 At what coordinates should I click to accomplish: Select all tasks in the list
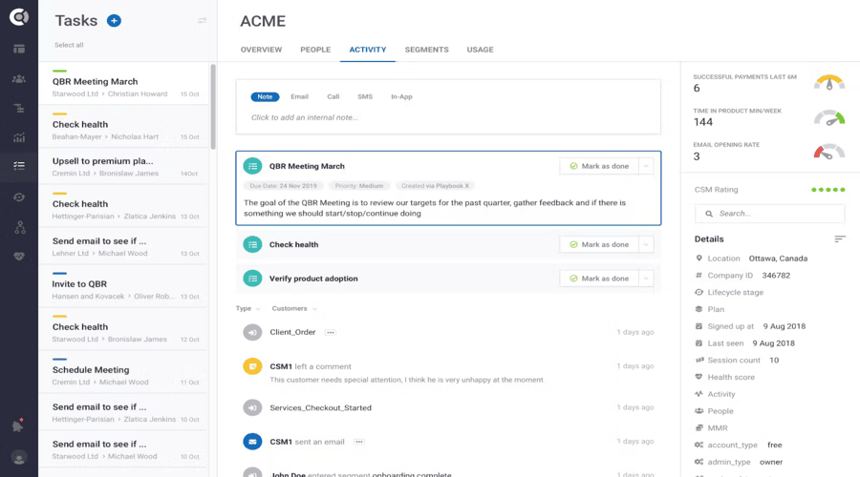69,45
